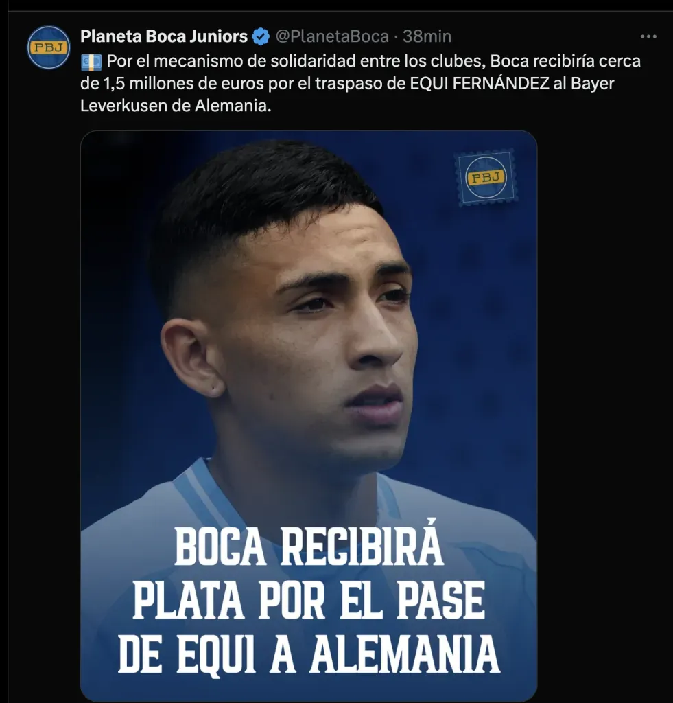
Task: Click the word Bayer in the tweet
Action: click(x=592, y=83)
